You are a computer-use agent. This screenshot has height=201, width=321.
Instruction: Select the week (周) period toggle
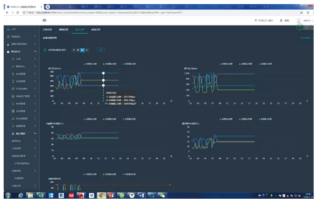tap(78, 50)
